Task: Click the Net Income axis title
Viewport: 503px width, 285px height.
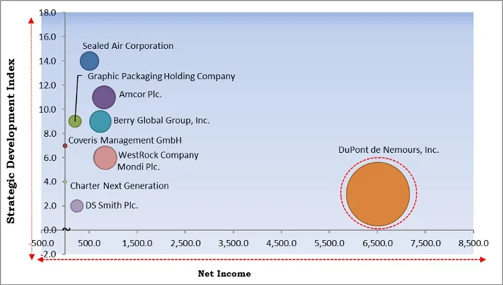Action: click(224, 274)
